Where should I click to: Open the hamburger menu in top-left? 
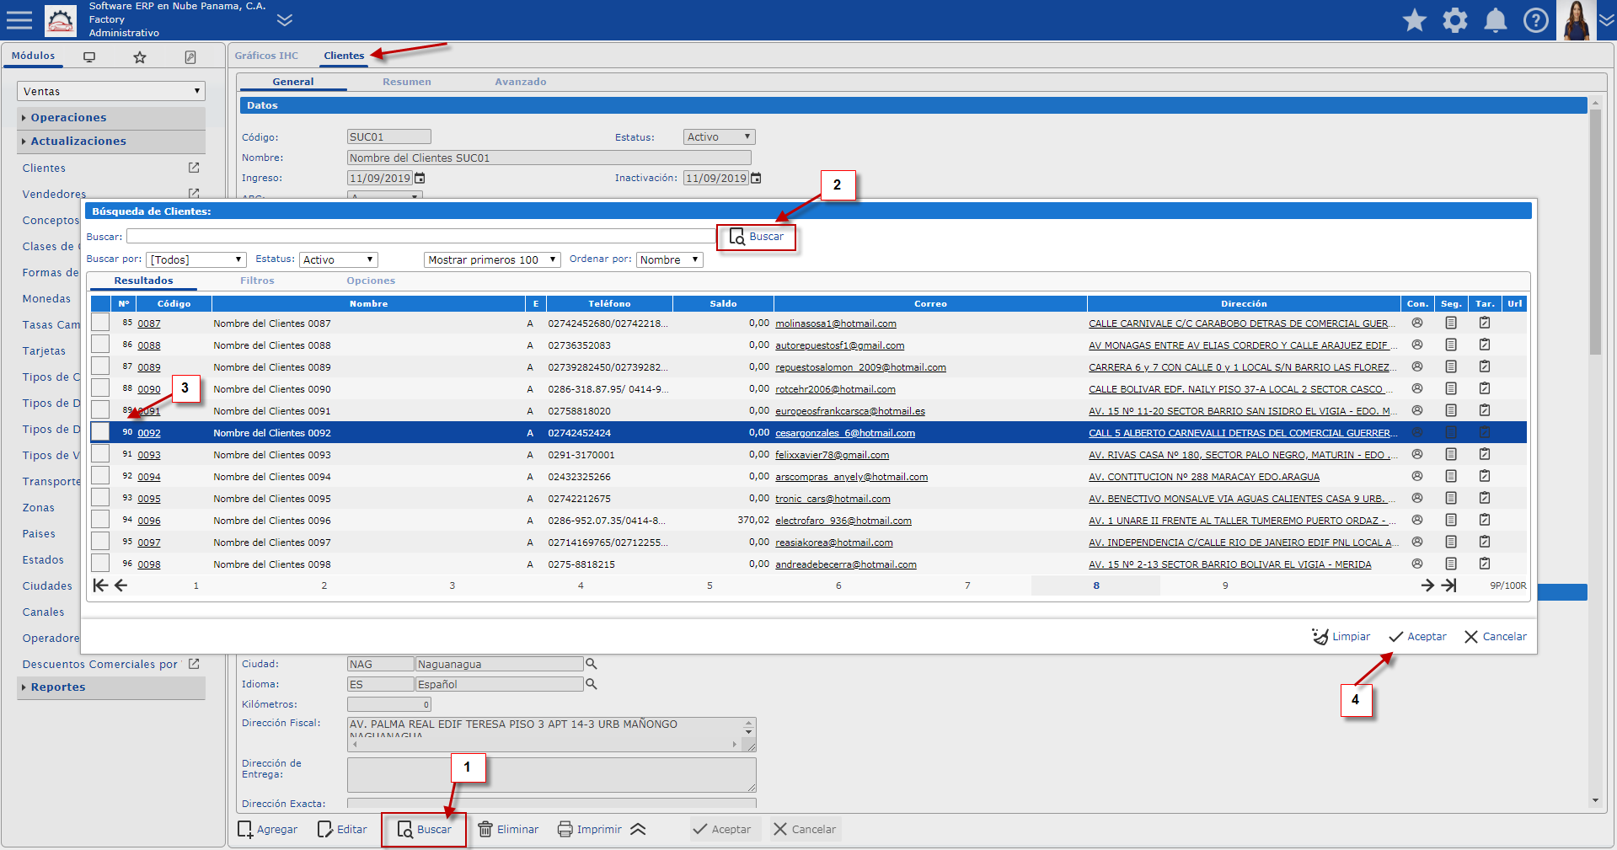[x=19, y=20]
